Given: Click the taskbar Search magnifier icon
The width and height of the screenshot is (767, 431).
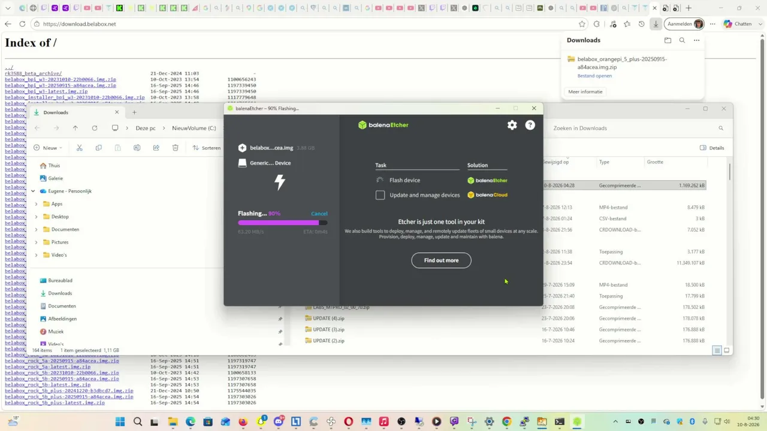Looking at the screenshot, I should [138, 422].
